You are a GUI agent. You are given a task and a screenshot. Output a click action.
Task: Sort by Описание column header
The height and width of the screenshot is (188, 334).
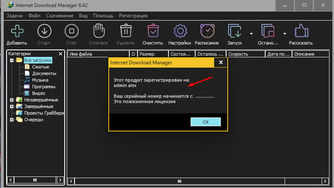[311, 54]
